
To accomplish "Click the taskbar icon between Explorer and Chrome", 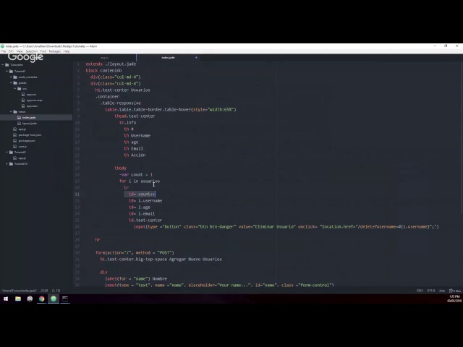I will [30, 299].
